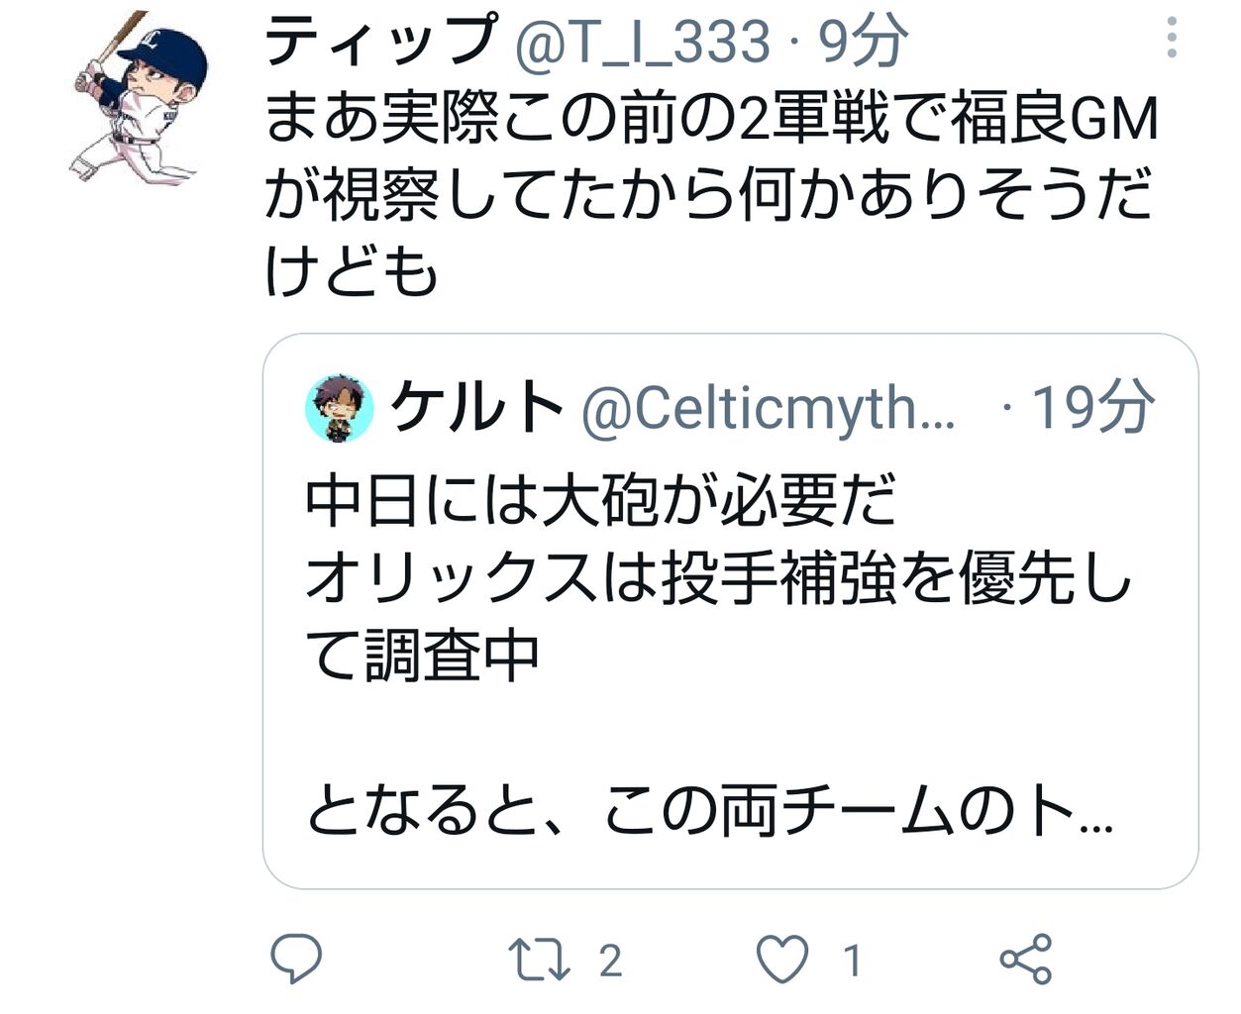The height and width of the screenshot is (1014, 1241).
Task: Click the like count 1
Action: click(x=852, y=961)
